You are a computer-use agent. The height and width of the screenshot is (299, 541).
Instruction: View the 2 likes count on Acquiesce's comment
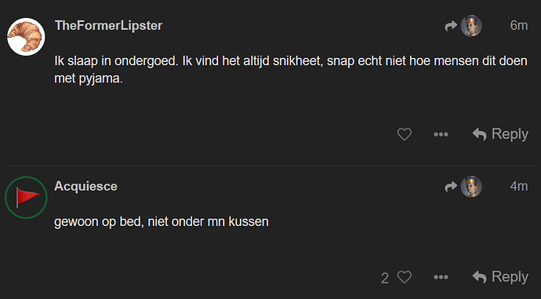[385, 278]
